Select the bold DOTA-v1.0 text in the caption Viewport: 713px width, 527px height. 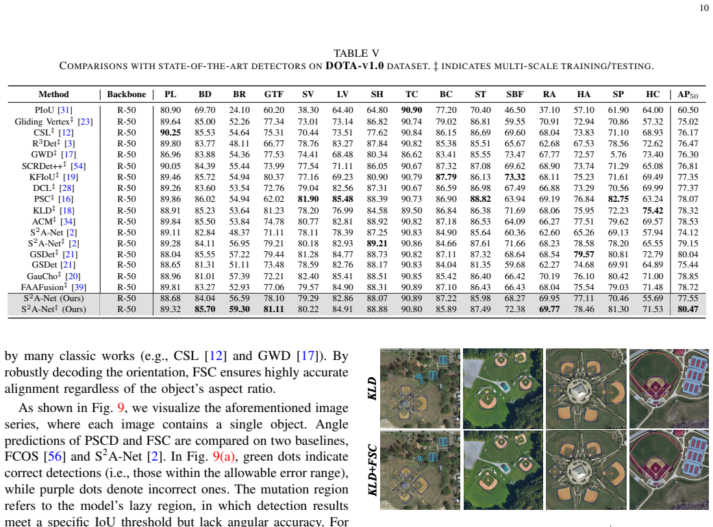(355, 66)
